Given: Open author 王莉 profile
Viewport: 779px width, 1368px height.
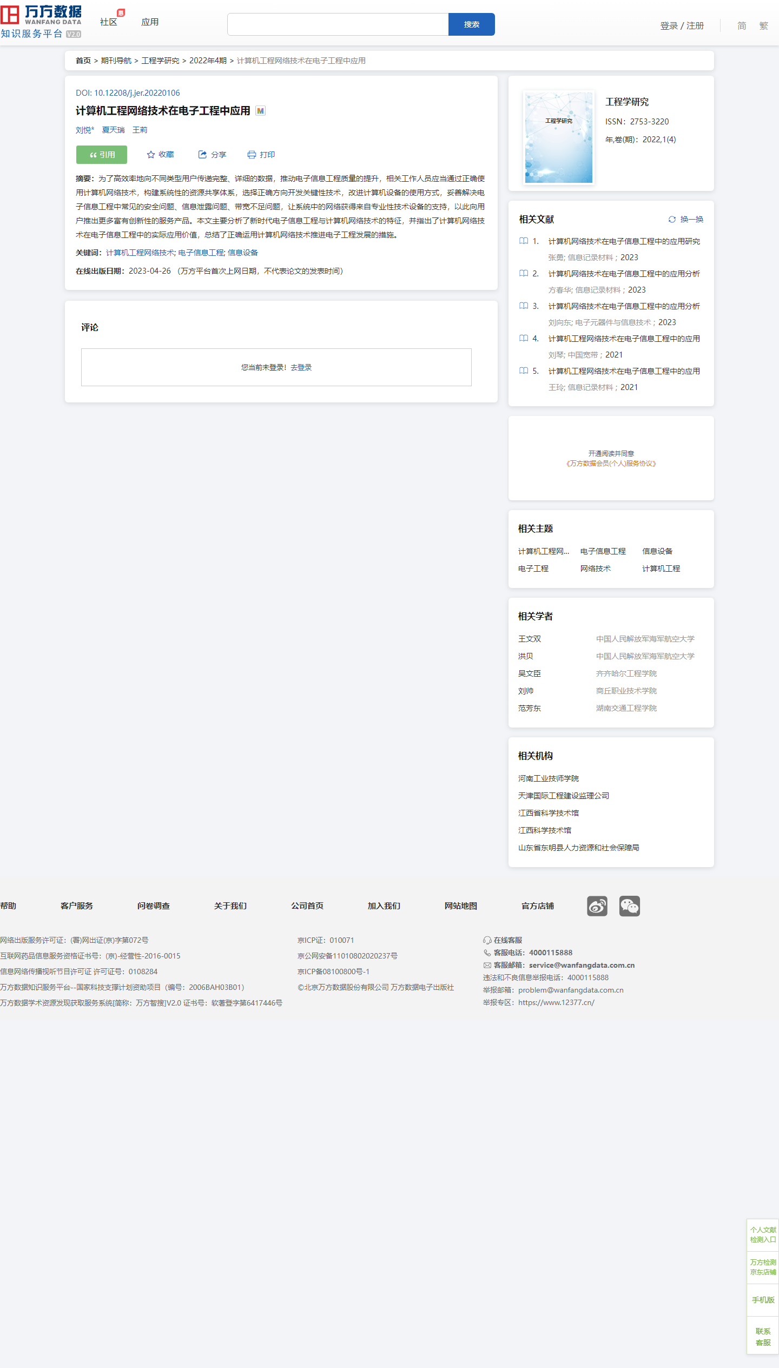Looking at the screenshot, I should 140,130.
